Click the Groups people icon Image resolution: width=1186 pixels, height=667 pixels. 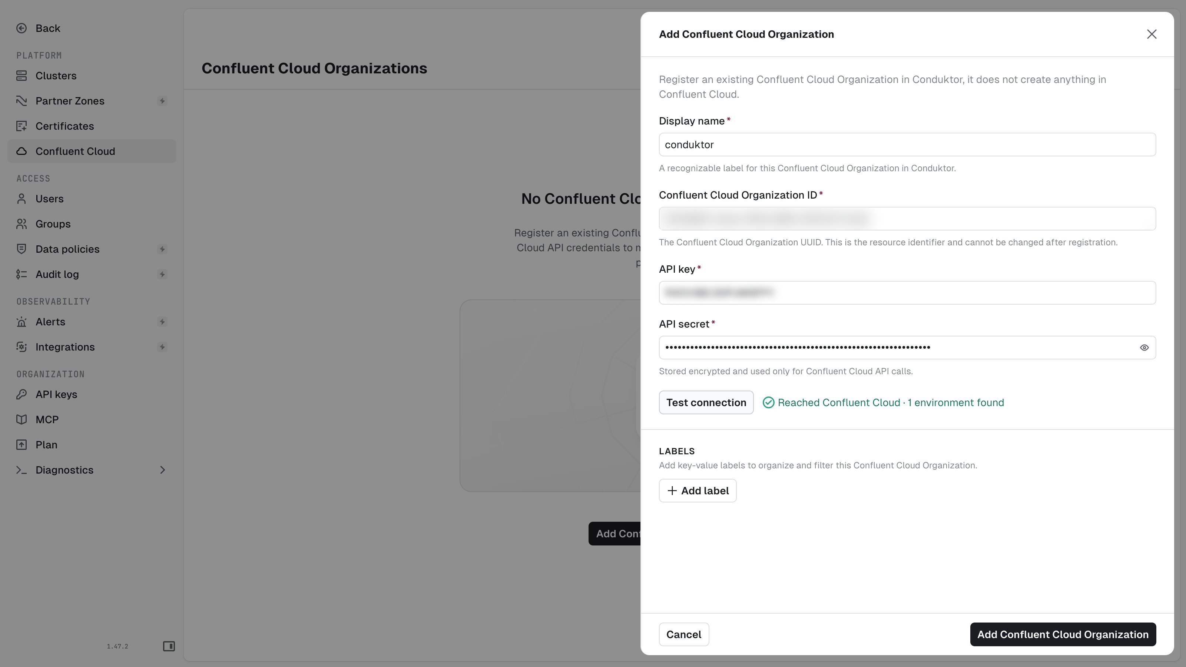[21, 224]
